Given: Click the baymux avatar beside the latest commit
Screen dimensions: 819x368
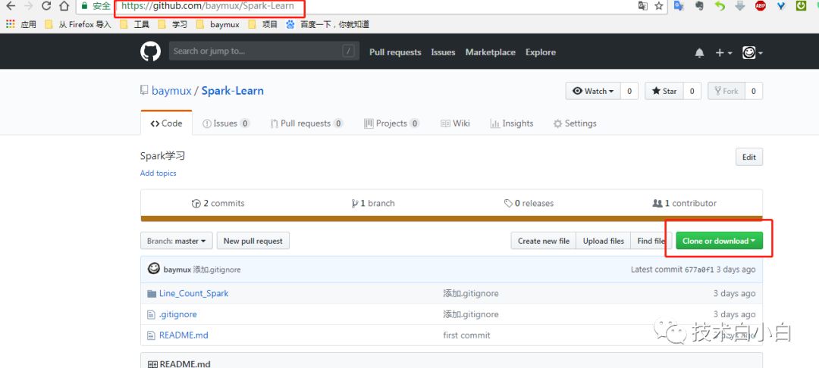Looking at the screenshot, I should pyautogui.click(x=153, y=269).
